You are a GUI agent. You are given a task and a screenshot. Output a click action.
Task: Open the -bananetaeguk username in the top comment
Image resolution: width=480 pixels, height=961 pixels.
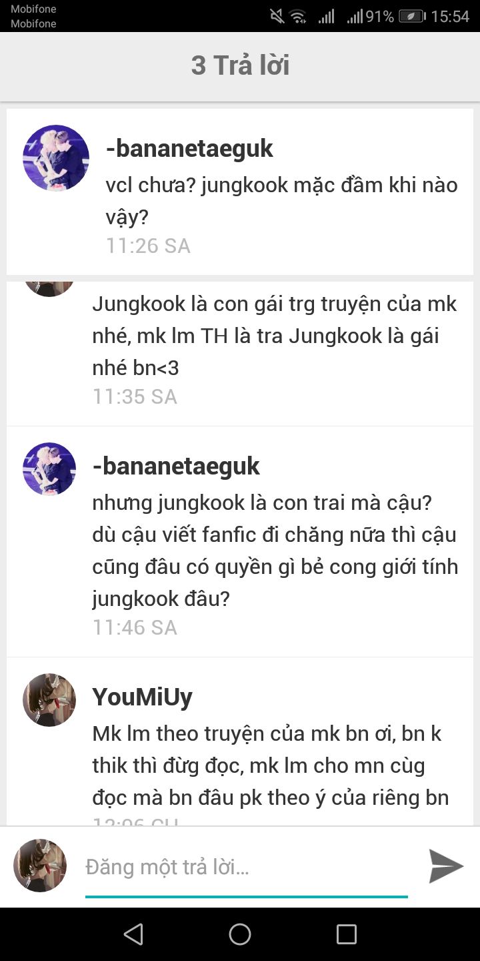coord(189,148)
